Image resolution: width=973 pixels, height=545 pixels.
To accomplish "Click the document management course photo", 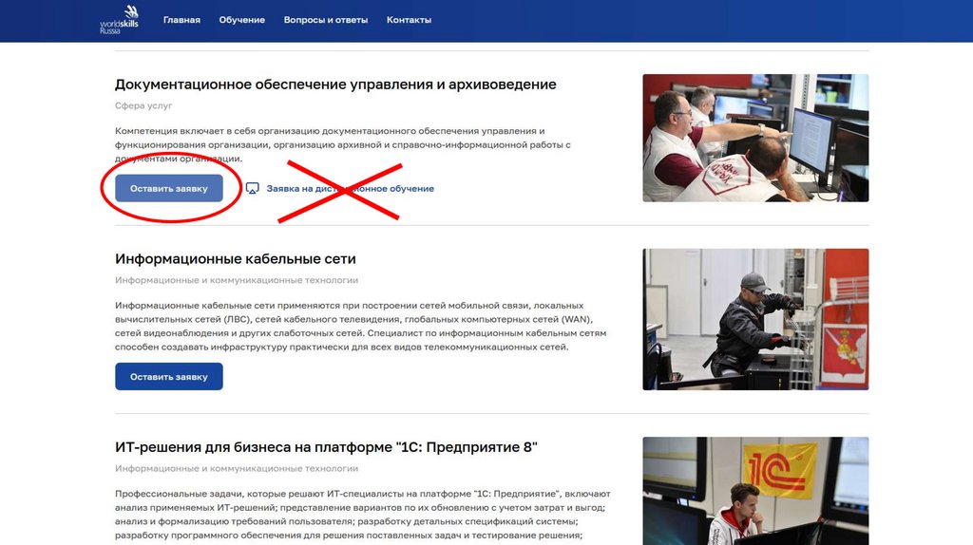I will pyautogui.click(x=755, y=138).
